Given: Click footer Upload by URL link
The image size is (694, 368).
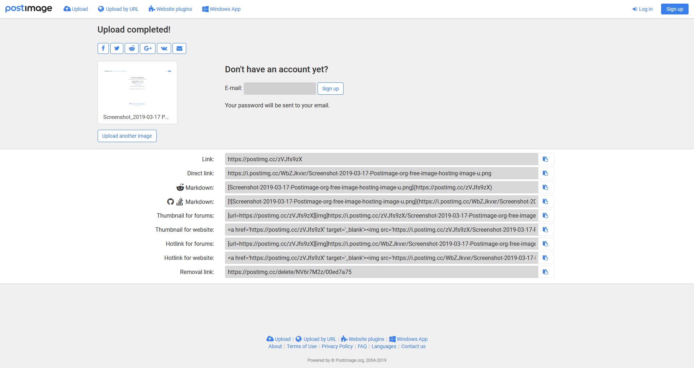Looking at the screenshot, I should 316,339.
